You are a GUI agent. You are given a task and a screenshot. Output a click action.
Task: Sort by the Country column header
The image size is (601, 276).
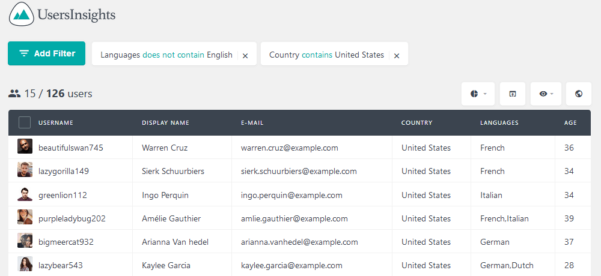coord(416,123)
